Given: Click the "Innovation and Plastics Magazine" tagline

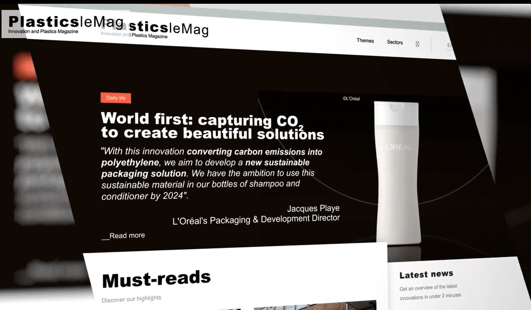Looking at the screenshot, I should (x=43, y=32).
